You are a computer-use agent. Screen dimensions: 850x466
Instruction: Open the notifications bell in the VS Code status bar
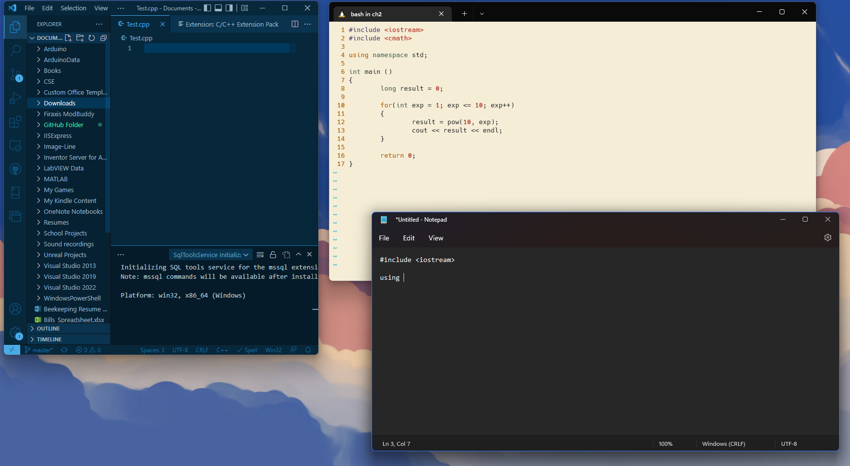pos(308,350)
